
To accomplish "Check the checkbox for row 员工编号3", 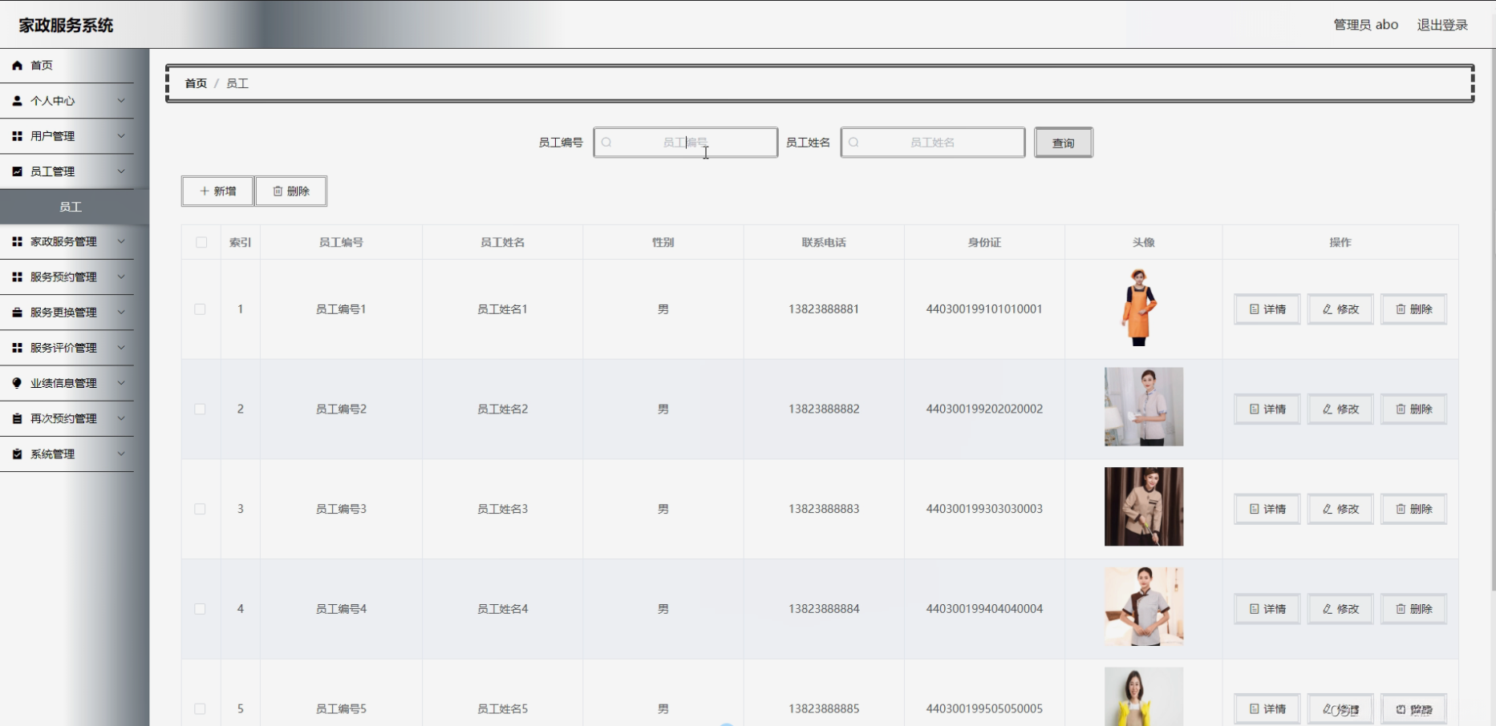I will 201,509.
